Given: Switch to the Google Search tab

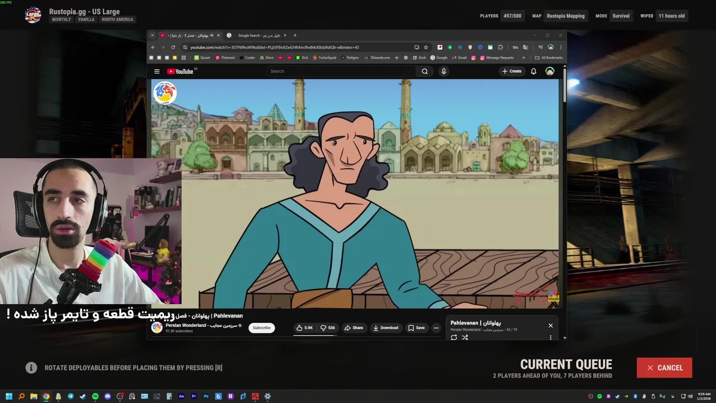Looking at the screenshot, I should point(256,35).
